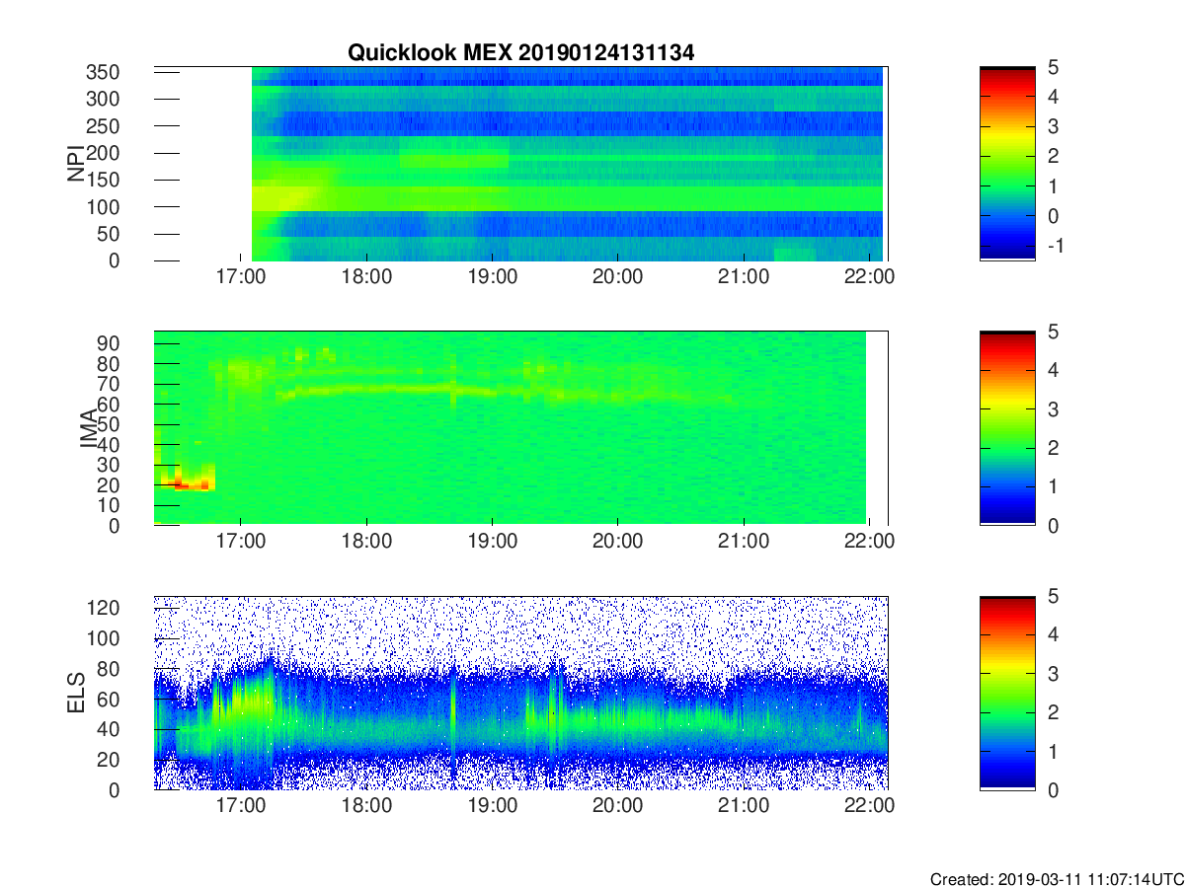Click the title Quicklook MEX 20190124131134

tap(520, 53)
